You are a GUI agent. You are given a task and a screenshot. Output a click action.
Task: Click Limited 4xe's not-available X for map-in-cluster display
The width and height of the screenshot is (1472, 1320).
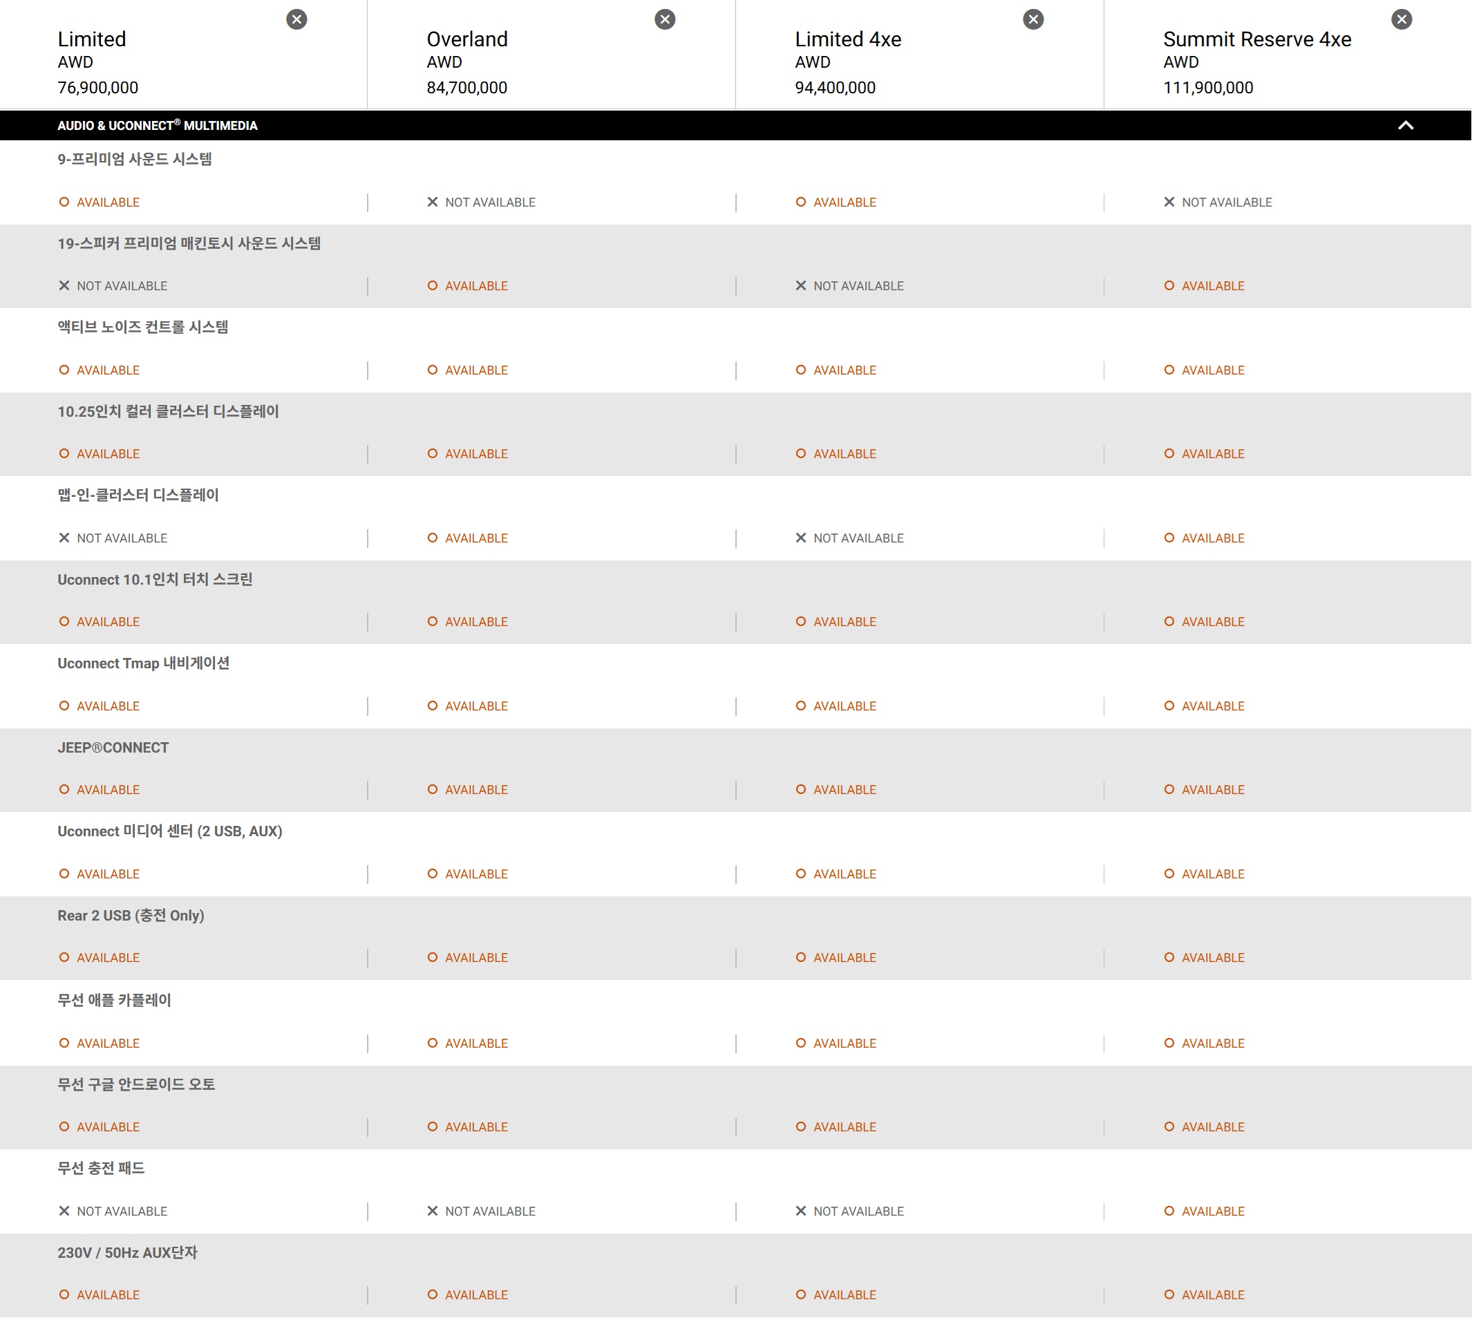801,538
